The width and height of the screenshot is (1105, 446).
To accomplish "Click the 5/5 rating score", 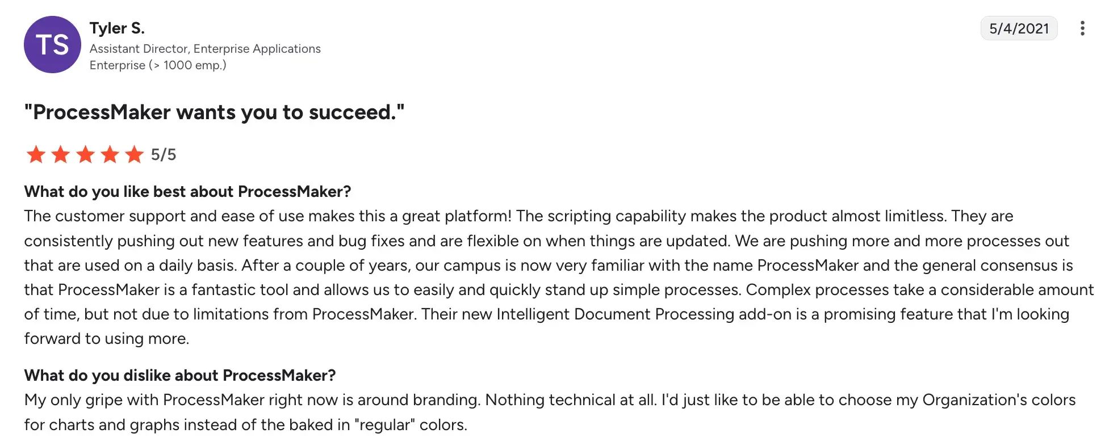I will click(x=164, y=154).
